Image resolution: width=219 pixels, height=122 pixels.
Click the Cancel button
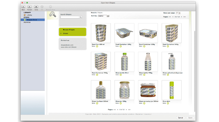tap(180, 118)
